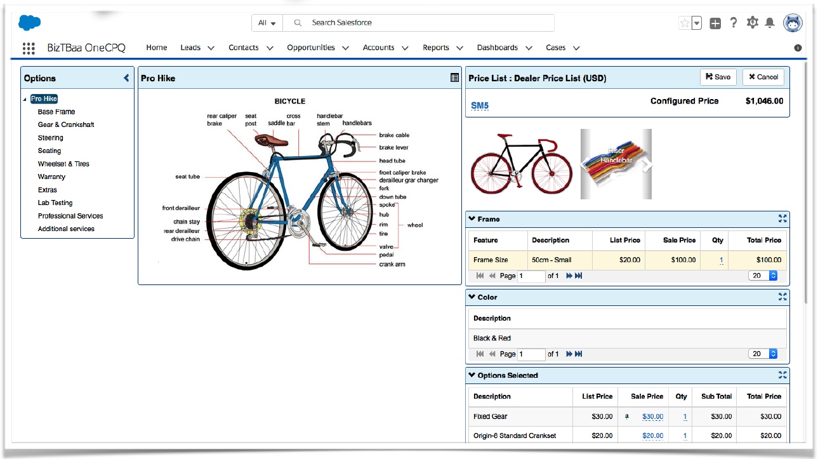Click the Save button

718,77
